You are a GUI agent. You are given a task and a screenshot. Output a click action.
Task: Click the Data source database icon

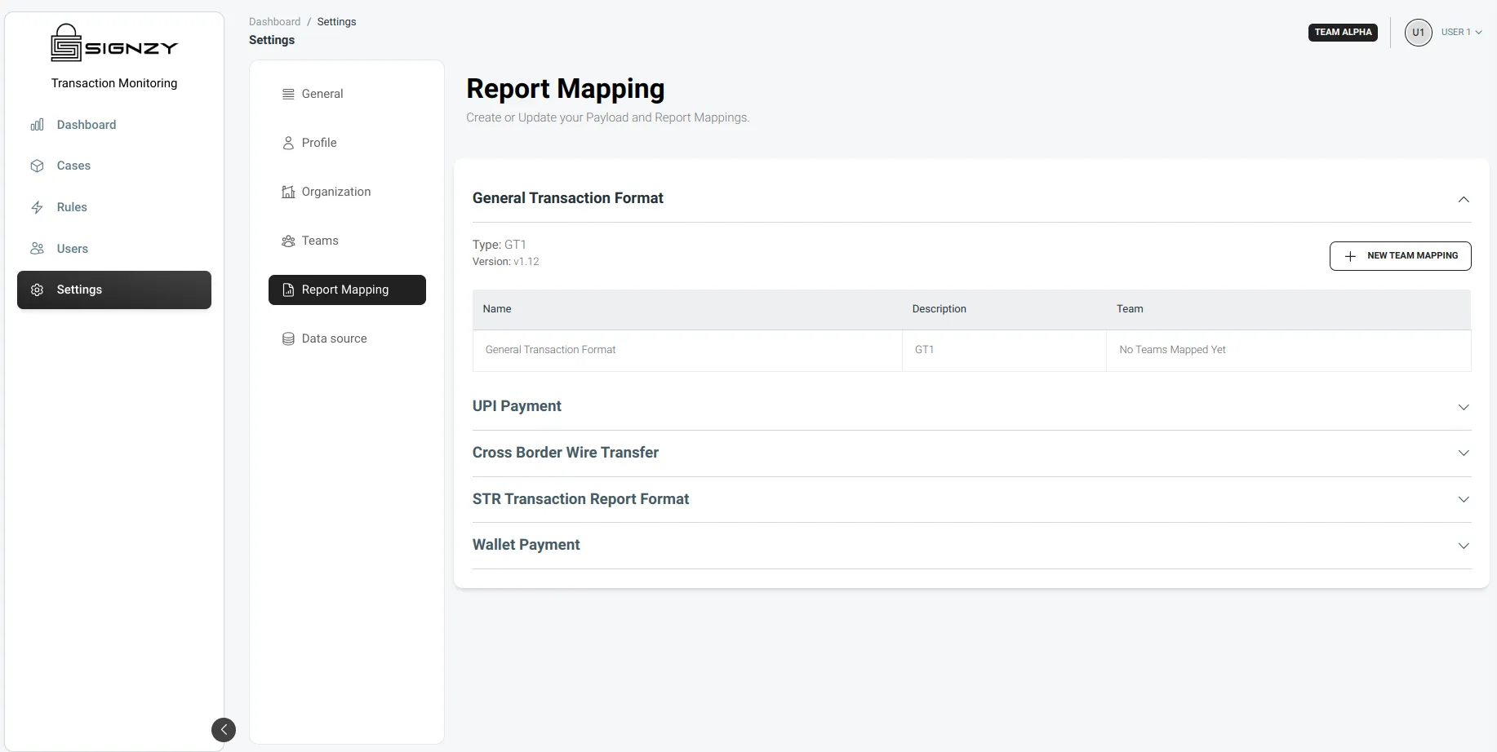tap(288, 338)
